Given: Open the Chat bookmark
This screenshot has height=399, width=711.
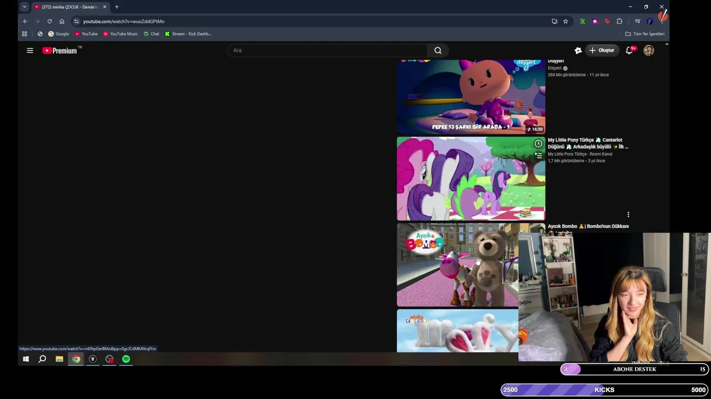Looking at the screenshot, I should 151,34.
